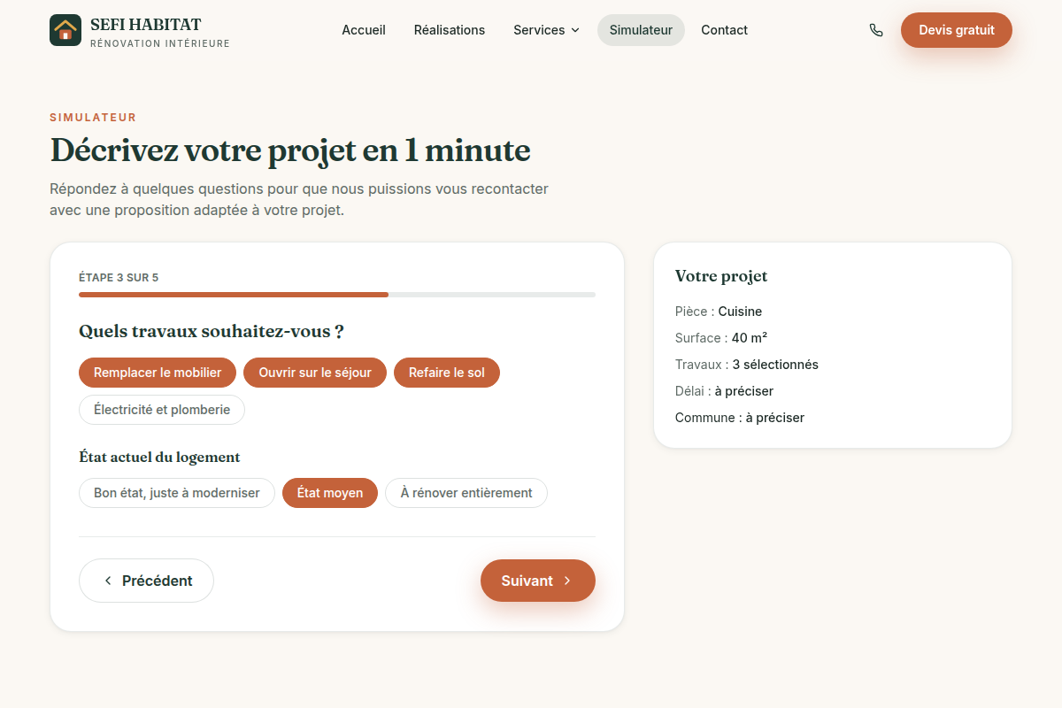Viewport: 1062px width, 708px height.
Task: Go to the Accueil page
Action: pos(364,30)
